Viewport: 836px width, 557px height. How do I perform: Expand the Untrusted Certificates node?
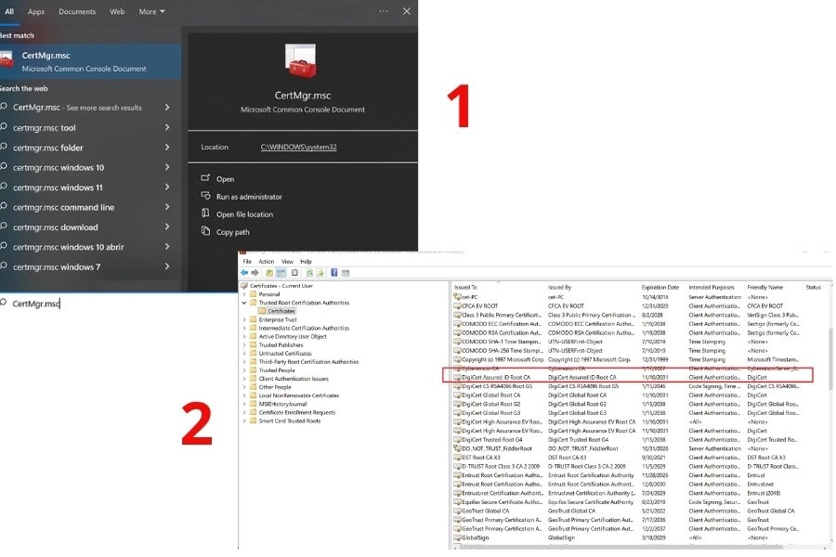tap(244, 354)
